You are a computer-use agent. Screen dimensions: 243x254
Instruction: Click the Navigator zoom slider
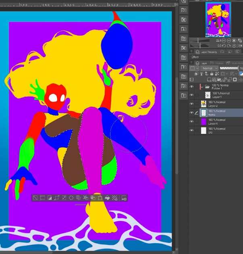tap(199, 40)
